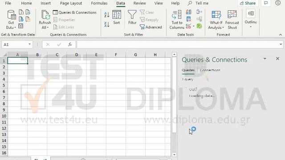285x160 pixels.
Task: Open the Comments icon
Action: (x=266, y=3)
